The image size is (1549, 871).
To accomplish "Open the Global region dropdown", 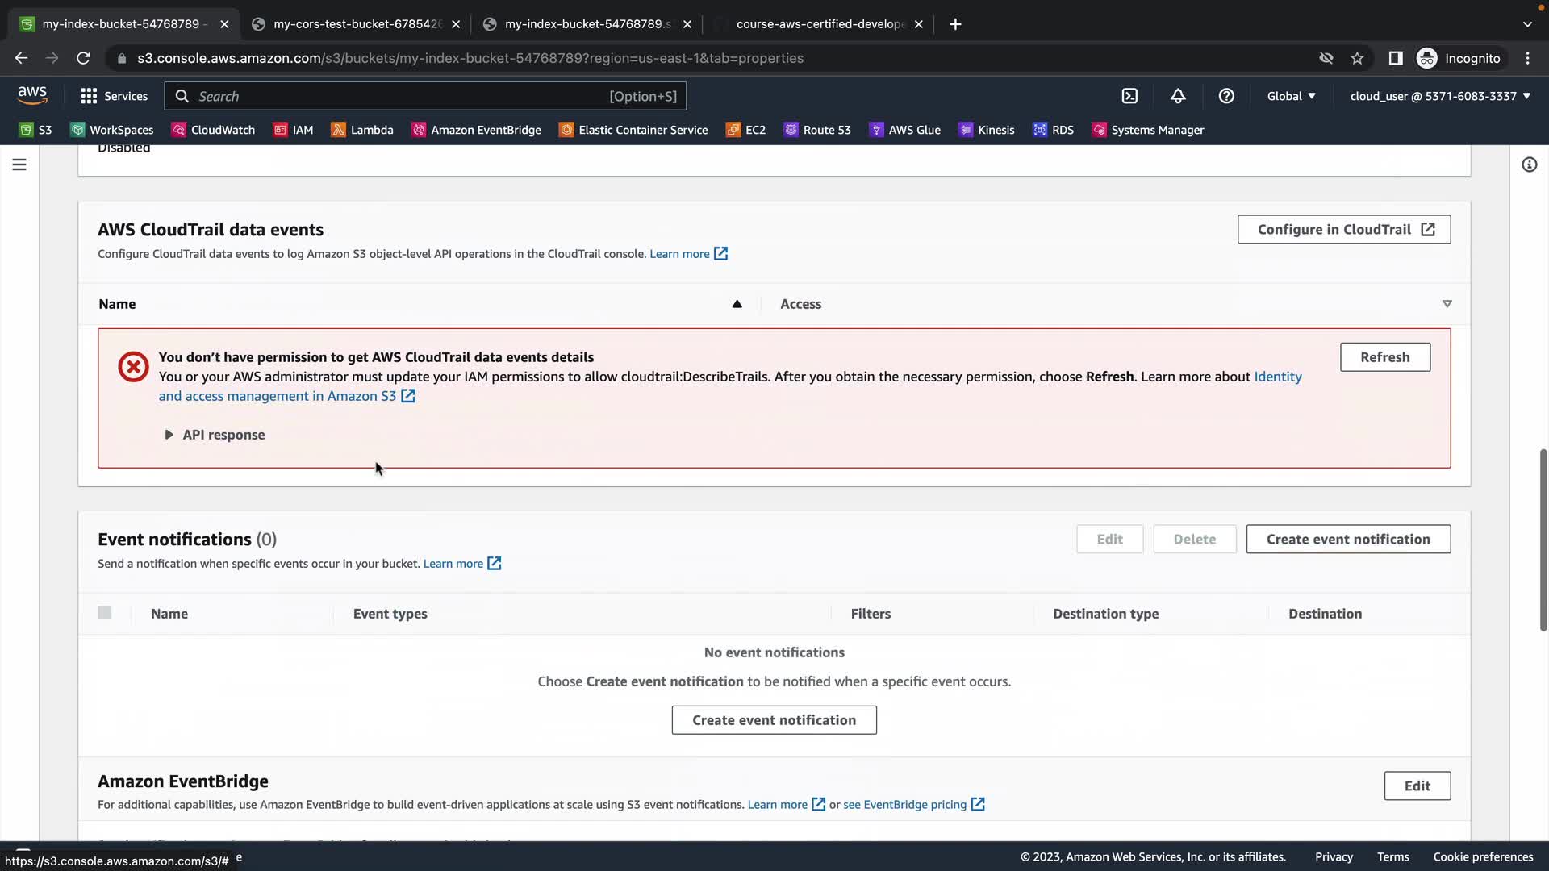I will [1291, 96].
